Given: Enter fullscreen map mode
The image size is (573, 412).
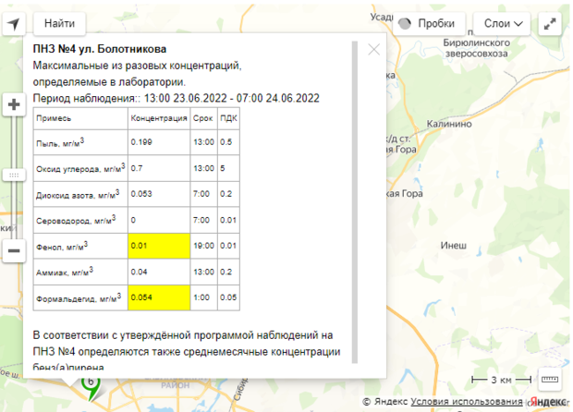Looking at the screenshot, I should tap(551, 23).
